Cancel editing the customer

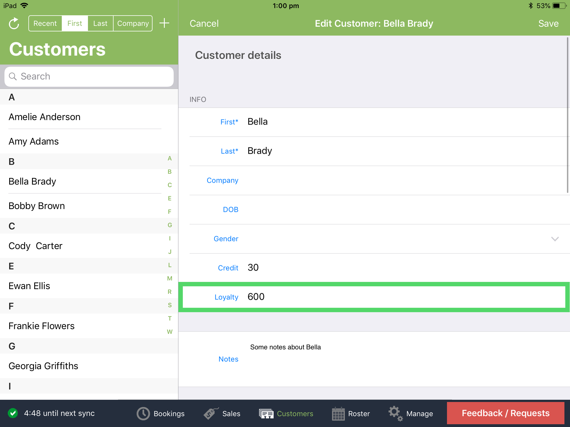point(204,23)
